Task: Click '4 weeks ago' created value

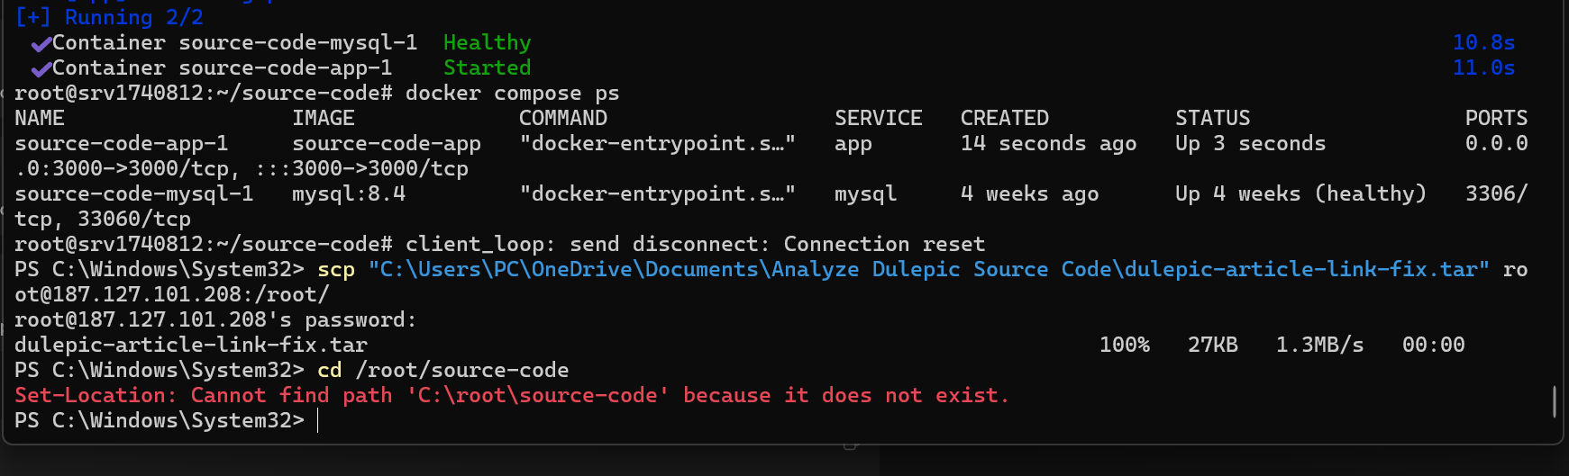Action: point(1030,194)
